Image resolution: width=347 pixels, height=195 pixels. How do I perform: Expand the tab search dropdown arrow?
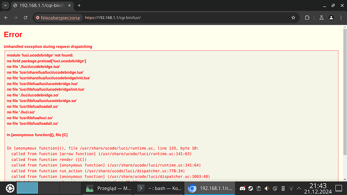coord(6,6)
